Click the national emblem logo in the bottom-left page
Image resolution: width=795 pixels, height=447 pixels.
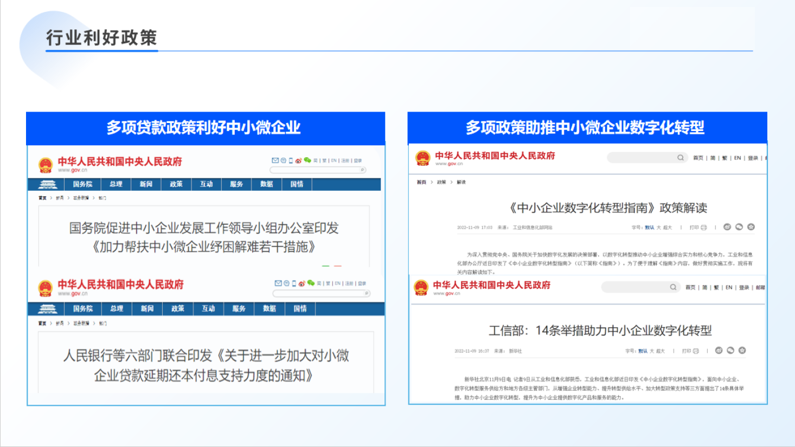tap(46, 288)
